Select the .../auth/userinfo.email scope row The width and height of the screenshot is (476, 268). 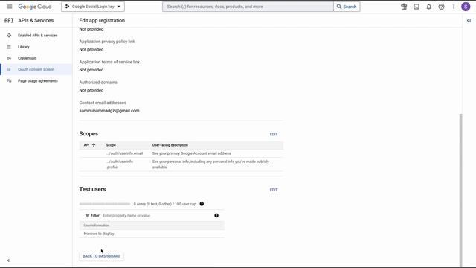(x=181, y=153)
